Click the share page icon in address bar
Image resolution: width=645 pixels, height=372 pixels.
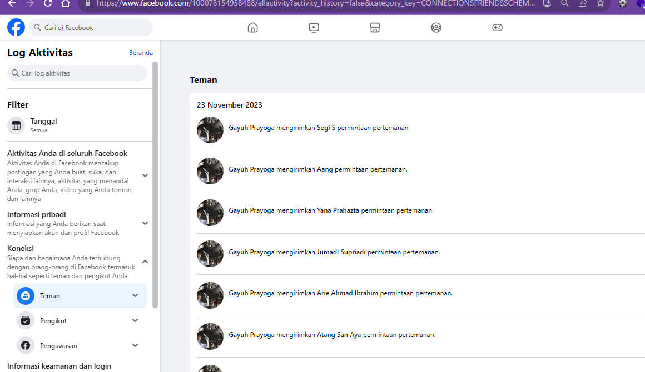583,3
